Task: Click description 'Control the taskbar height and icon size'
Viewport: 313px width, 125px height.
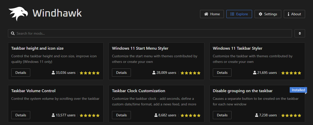Action: point(54,59)
